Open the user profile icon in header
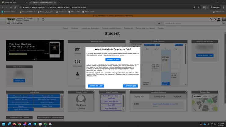This screenshot has width=226, height=127. tap(219, 20)
